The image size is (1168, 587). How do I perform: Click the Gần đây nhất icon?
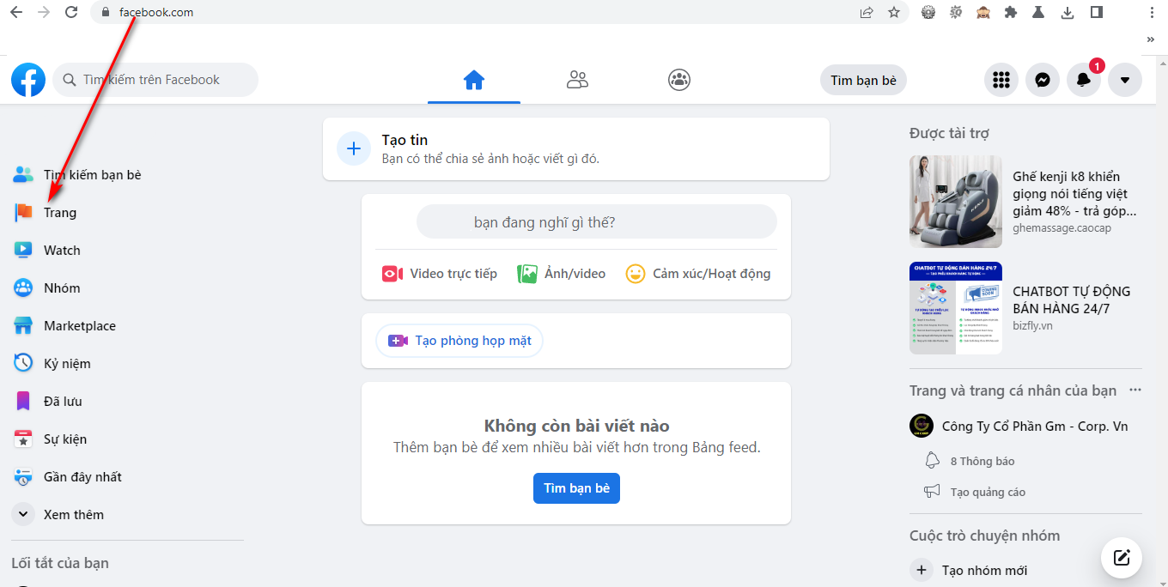tap(23, 477)
